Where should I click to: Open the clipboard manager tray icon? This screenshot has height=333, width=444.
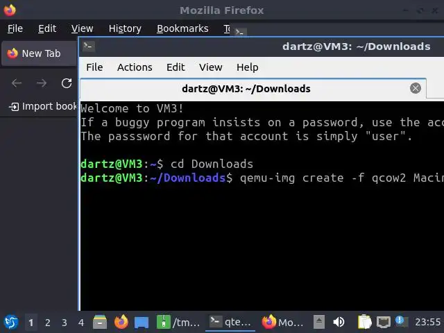click(x=365, y=322)
